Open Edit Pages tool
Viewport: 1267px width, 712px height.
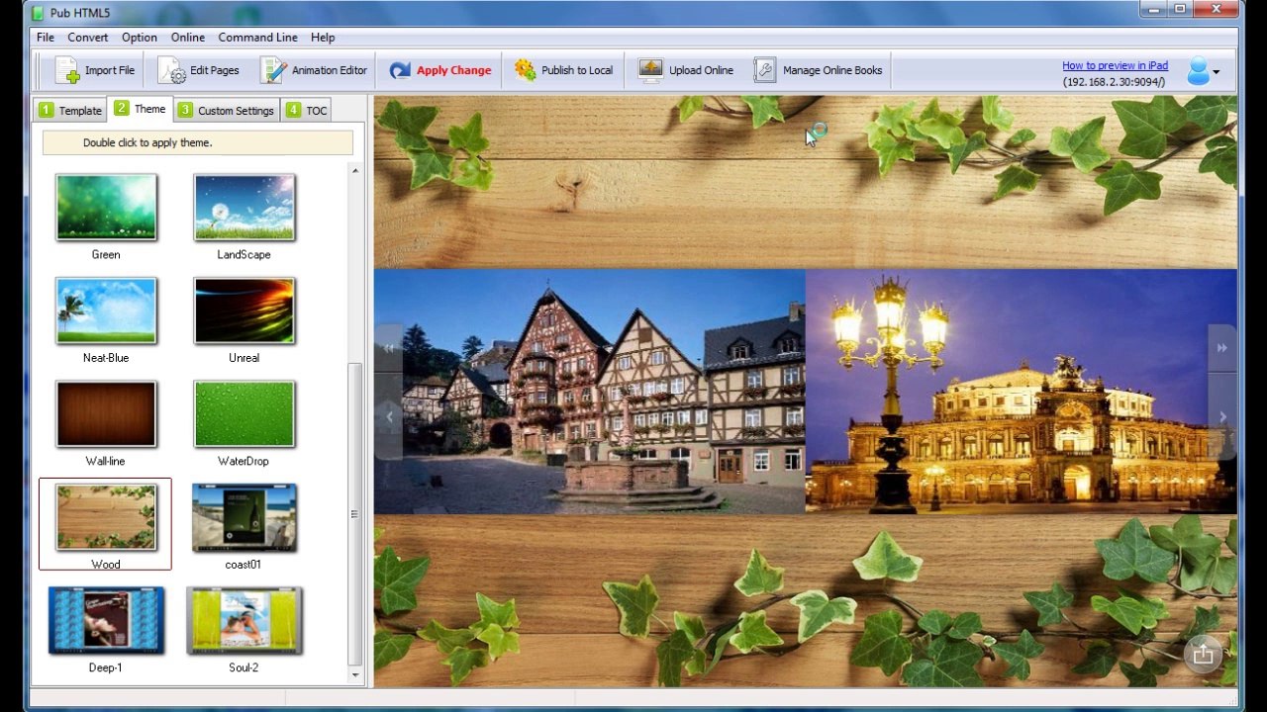pyautogui.click(x=199, y=70)
